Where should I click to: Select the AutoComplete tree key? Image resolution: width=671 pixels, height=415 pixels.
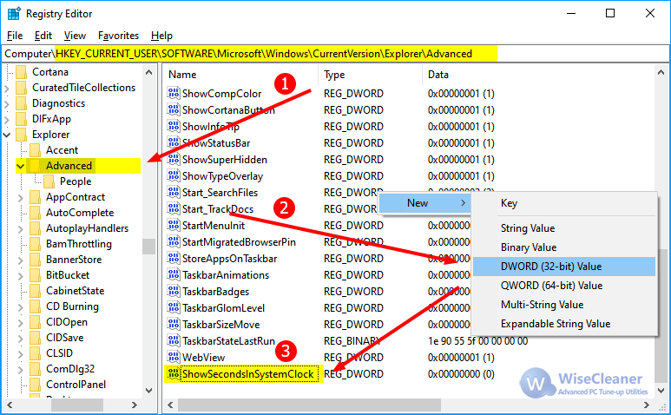coord(80,213)
